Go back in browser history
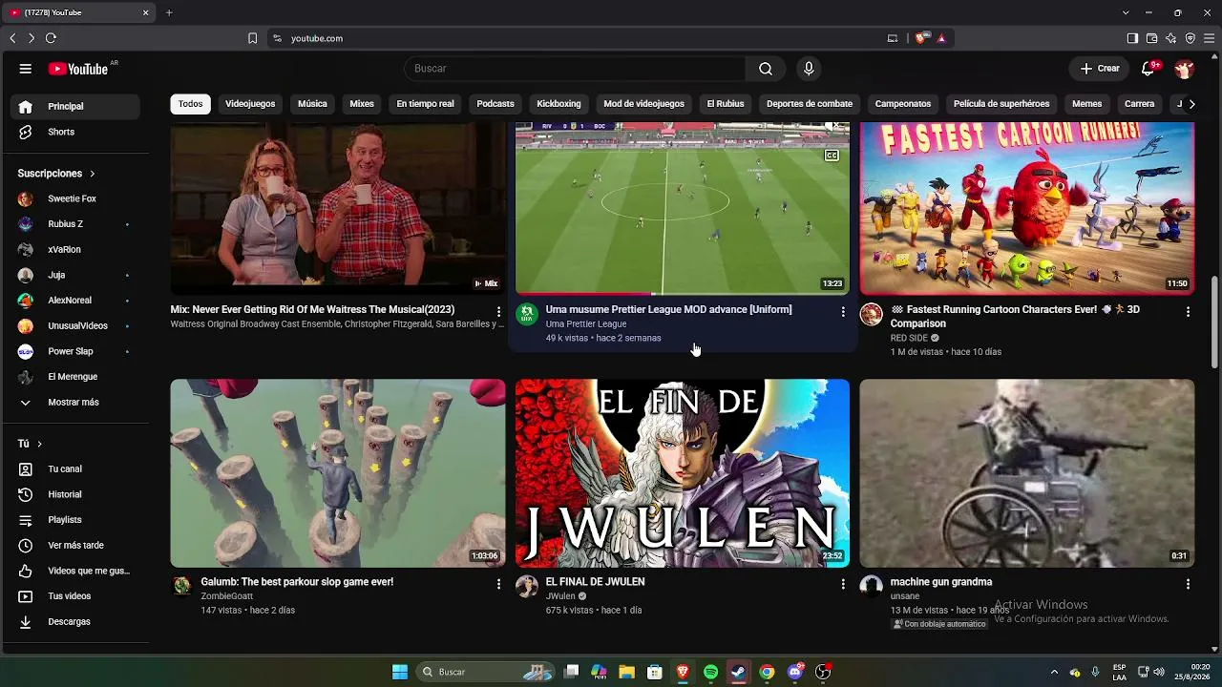 (x=12, y=38)
